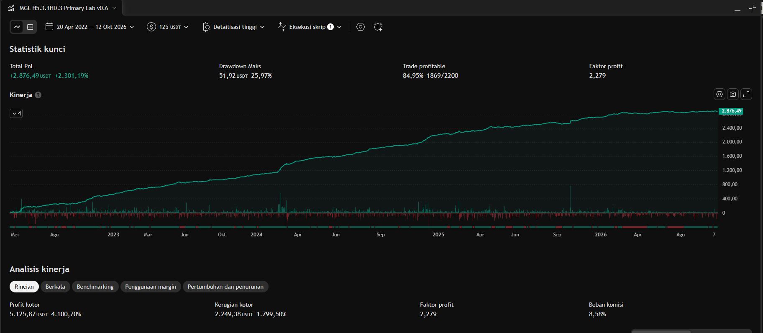Expand the Kinerja chart to fullscreen
Viewport: 763px width, 333px height.
(x=746, y=95)
